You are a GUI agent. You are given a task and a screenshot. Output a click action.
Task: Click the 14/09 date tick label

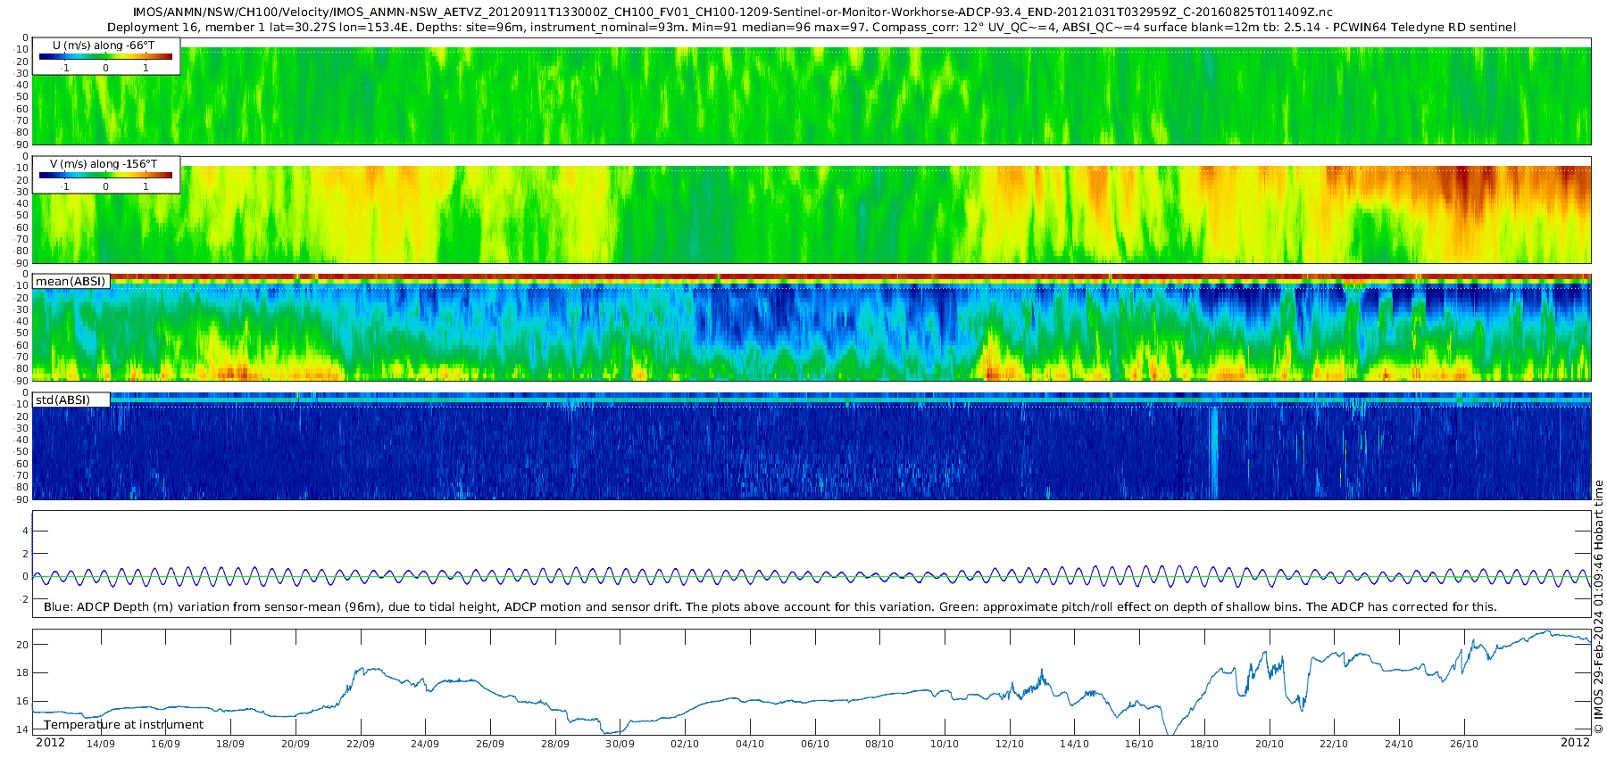(100, 744)
